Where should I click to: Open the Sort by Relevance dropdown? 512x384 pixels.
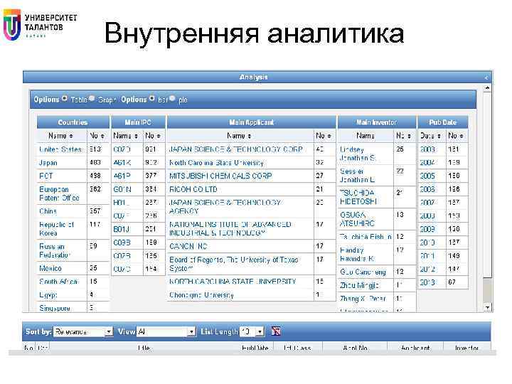83,332
